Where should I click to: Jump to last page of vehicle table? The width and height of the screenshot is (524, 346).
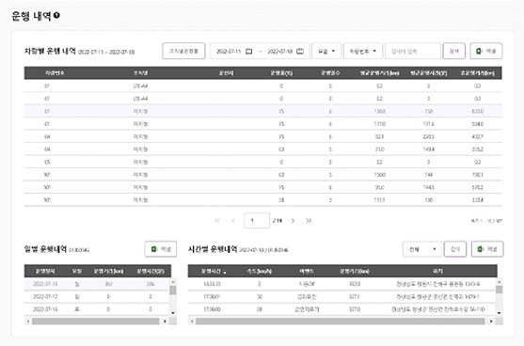(309, 220)
